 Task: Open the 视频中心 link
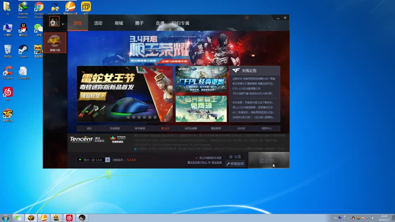pos(266,129)
